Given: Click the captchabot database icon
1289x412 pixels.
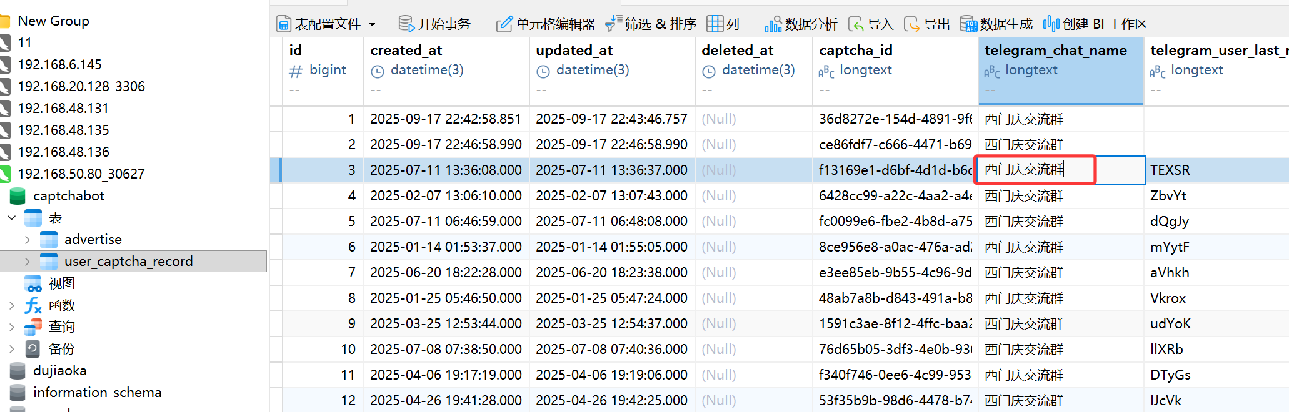Looking at the screenshot, I should point(18,196).
